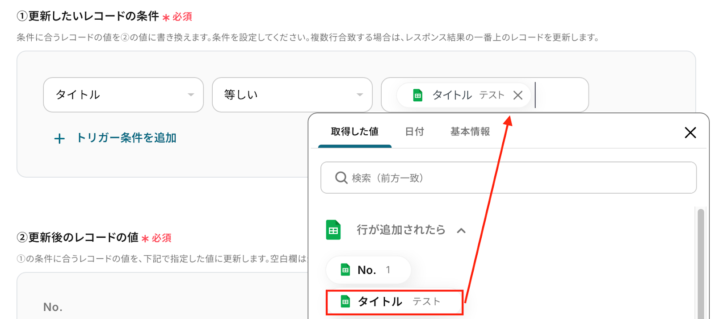
Task: Close the value picker popup
Action: tap(690, 133)
